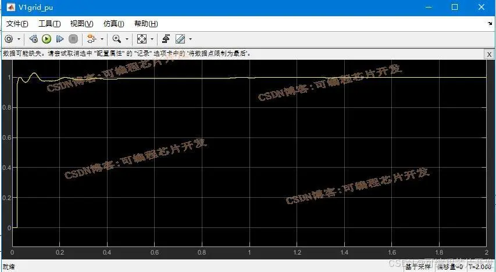Click the scale axes limits icon
496x272 pixels.
point(141,39)
